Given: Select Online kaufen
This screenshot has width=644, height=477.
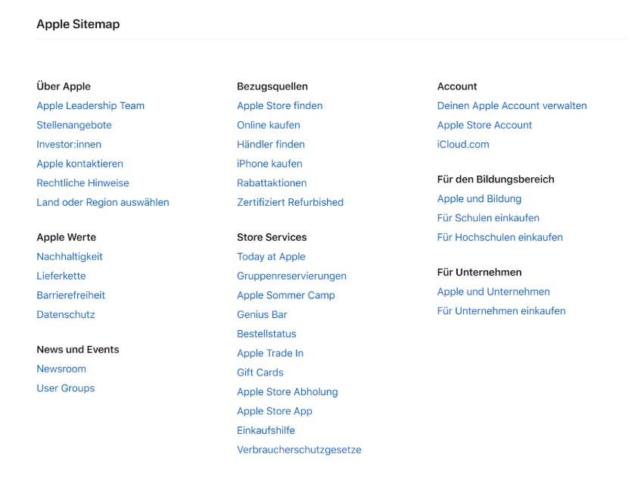Looking at the screenshot, I should point(268,125).
